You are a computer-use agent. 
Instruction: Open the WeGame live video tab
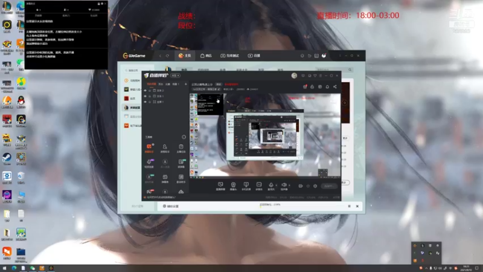pos(254,56)
